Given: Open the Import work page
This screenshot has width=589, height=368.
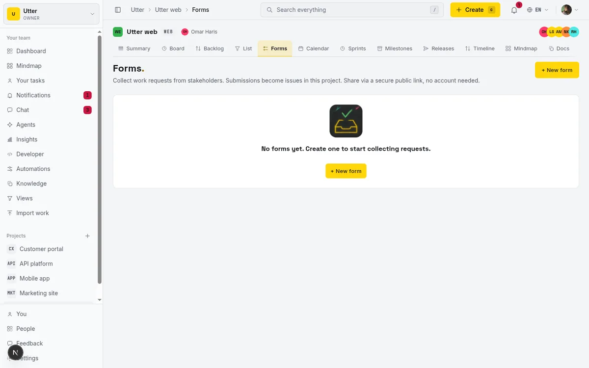Looking at the screenshot, I should click(50, 213).
